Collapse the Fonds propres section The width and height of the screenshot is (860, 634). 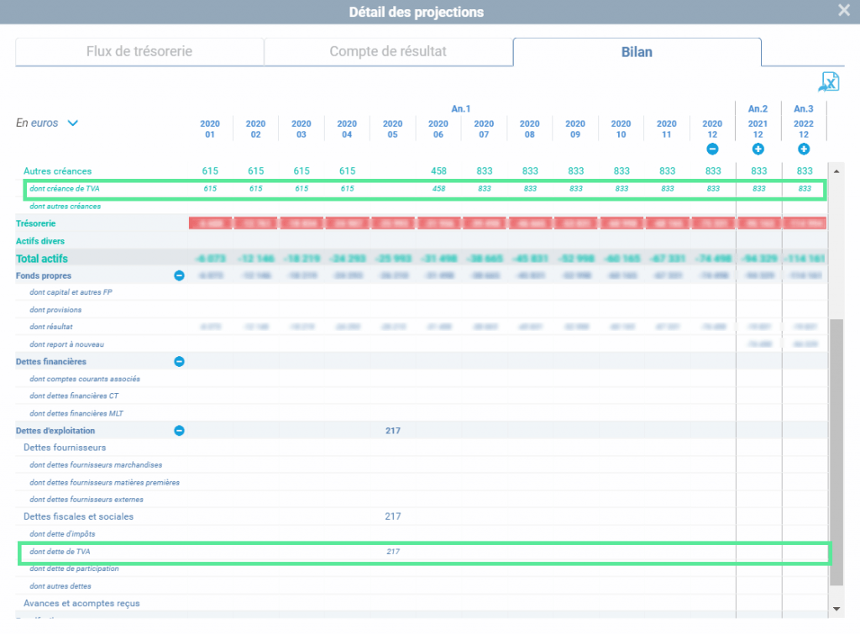point(179,275)
